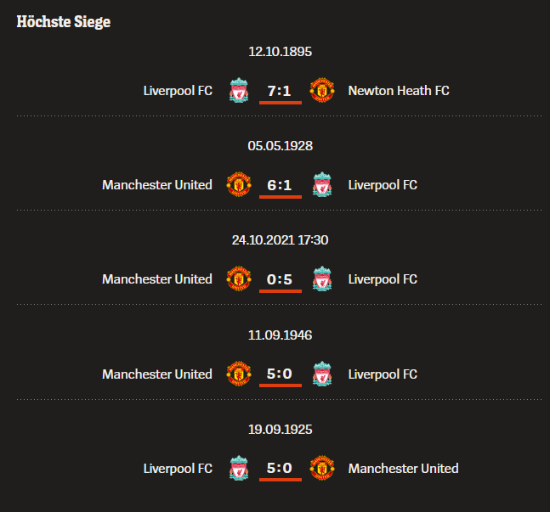Click Liverpool crest in the 05.05.1928 match
The width and height of the screenshot is (550, 512).
click(322, 184)
